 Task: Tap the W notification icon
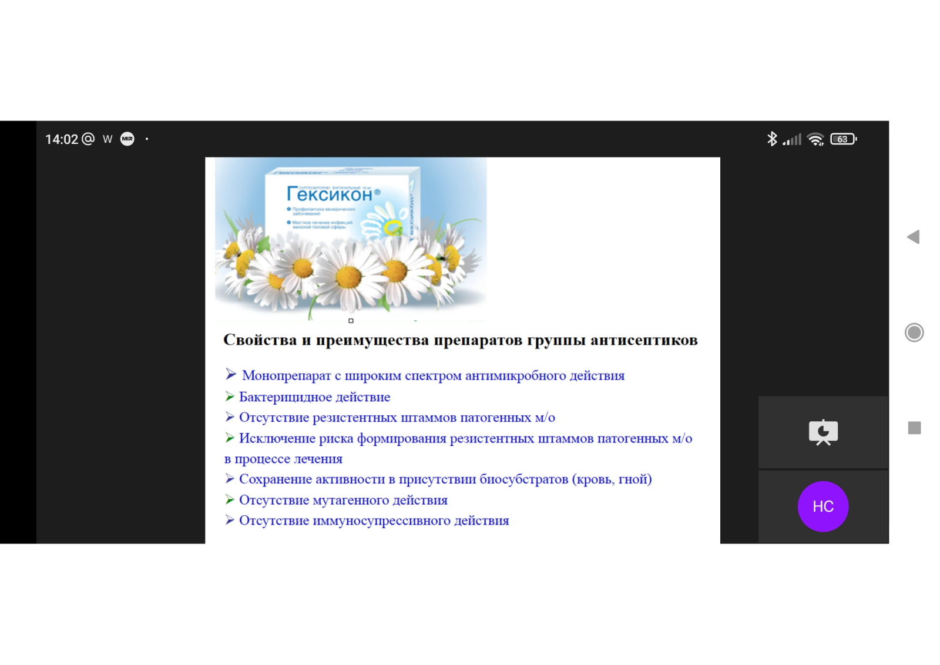click(108, 139)
